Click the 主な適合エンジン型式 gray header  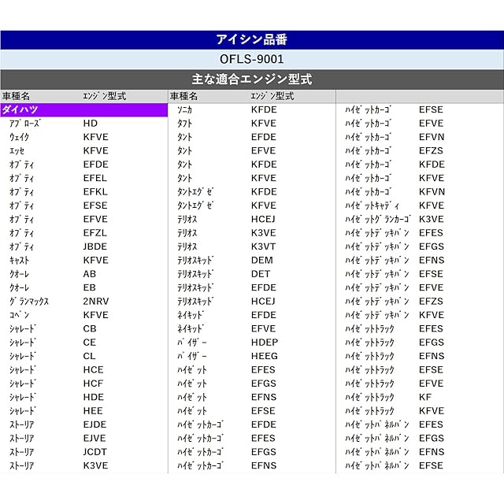pos(252,80)
